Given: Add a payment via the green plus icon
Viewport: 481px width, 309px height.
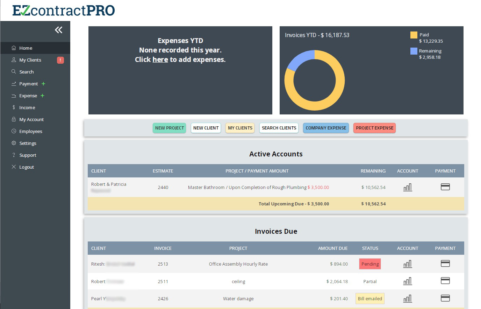Looking at the screenshot, I should pyautogui.click(x=43, y=84).
